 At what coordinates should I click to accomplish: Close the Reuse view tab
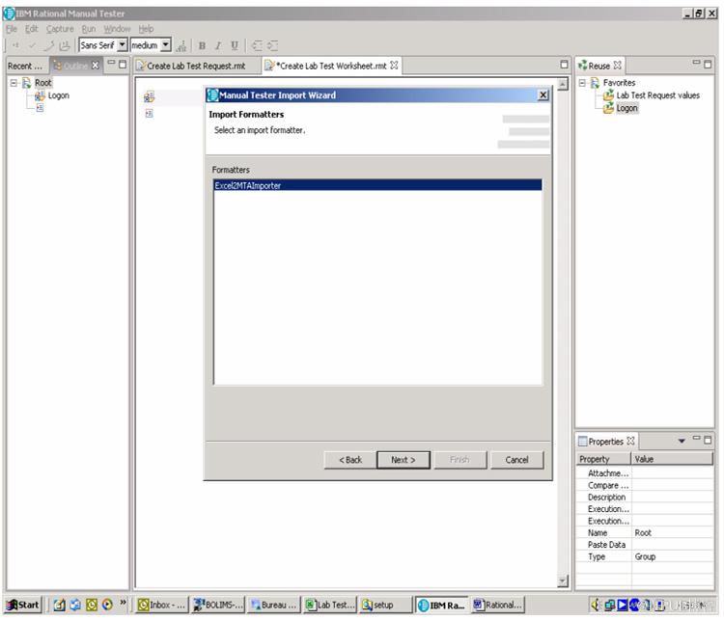coord(618,65)
